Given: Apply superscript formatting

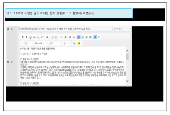Looking at the screenshot, I should click(x=42, y=37).
